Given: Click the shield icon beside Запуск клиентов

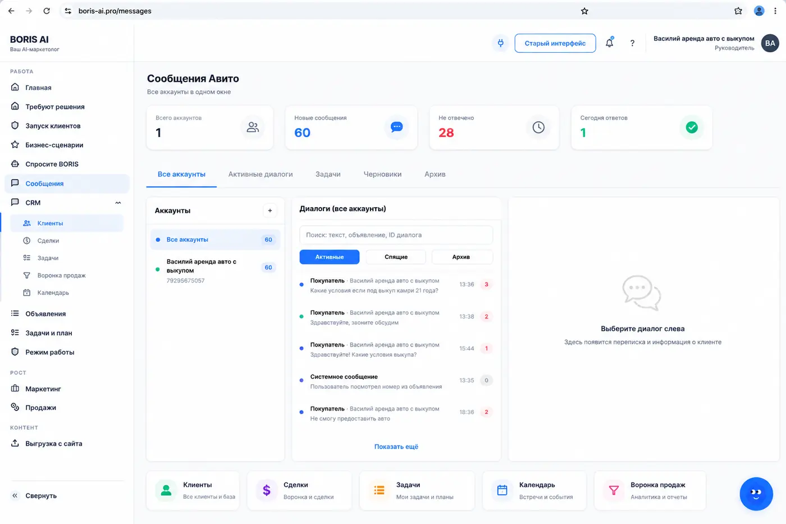Looking at the screenshot, I should tap(15, 125).
